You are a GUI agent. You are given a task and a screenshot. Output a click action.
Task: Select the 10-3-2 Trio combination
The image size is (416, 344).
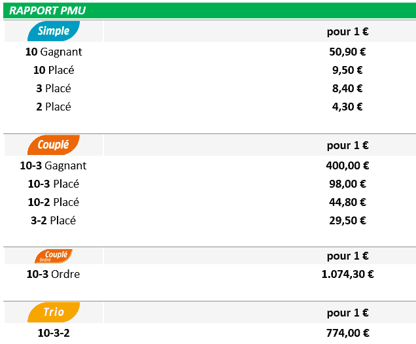pyautogui.click(x=54, y=333)
